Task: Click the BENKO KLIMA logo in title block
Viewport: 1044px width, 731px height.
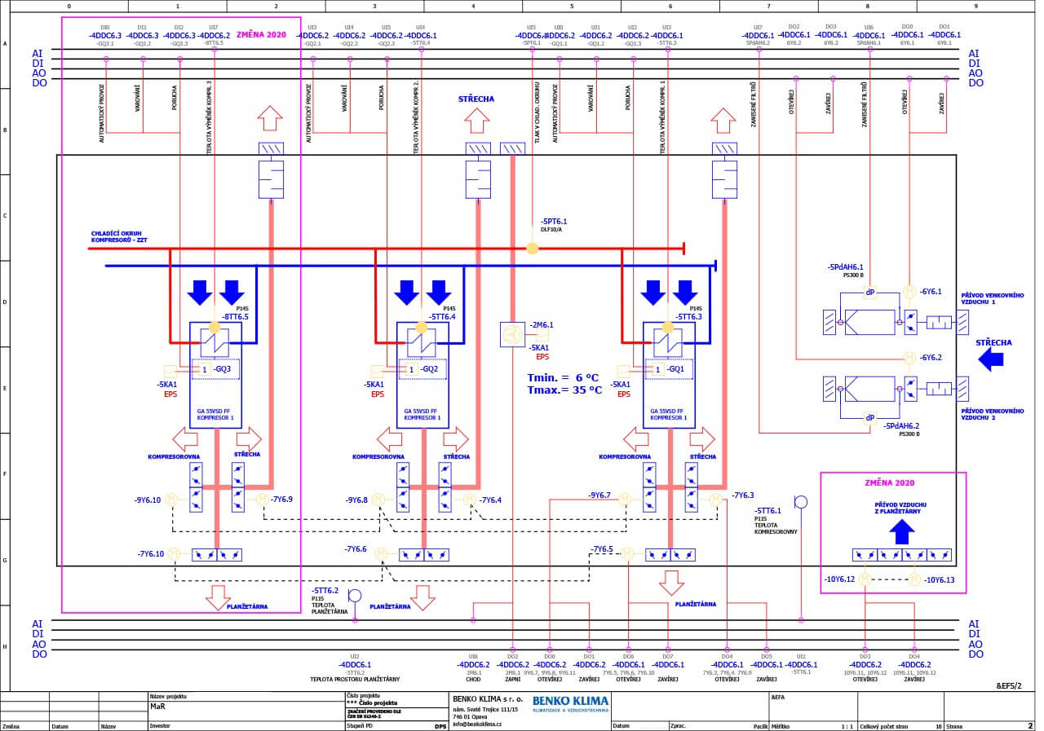Action: tap(571, 705)
